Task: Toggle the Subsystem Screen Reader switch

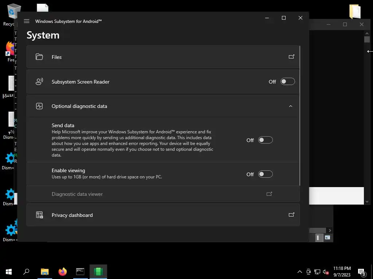Action: tap(288, 82)
